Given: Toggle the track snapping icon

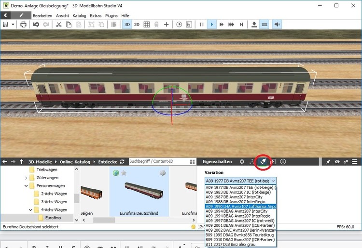Looking at the screenshot, I should [x=265, y=25].
